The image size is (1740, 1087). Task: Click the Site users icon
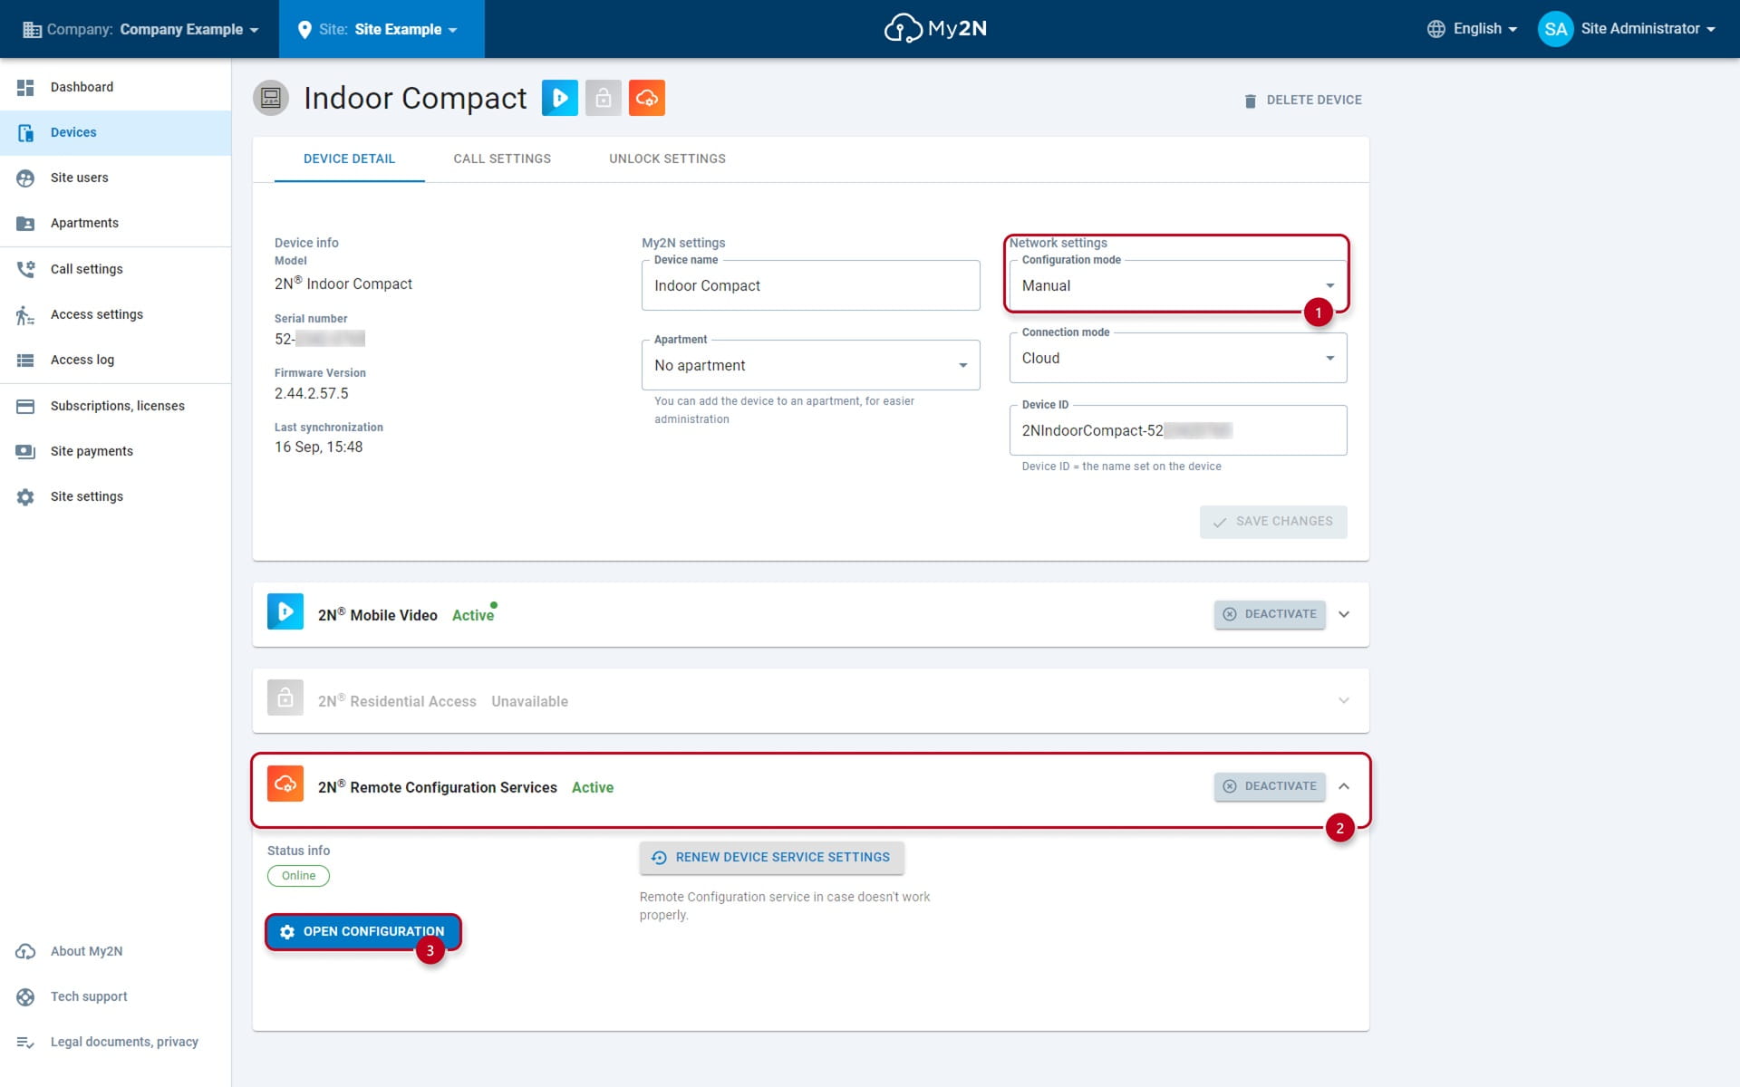point(25,178)
